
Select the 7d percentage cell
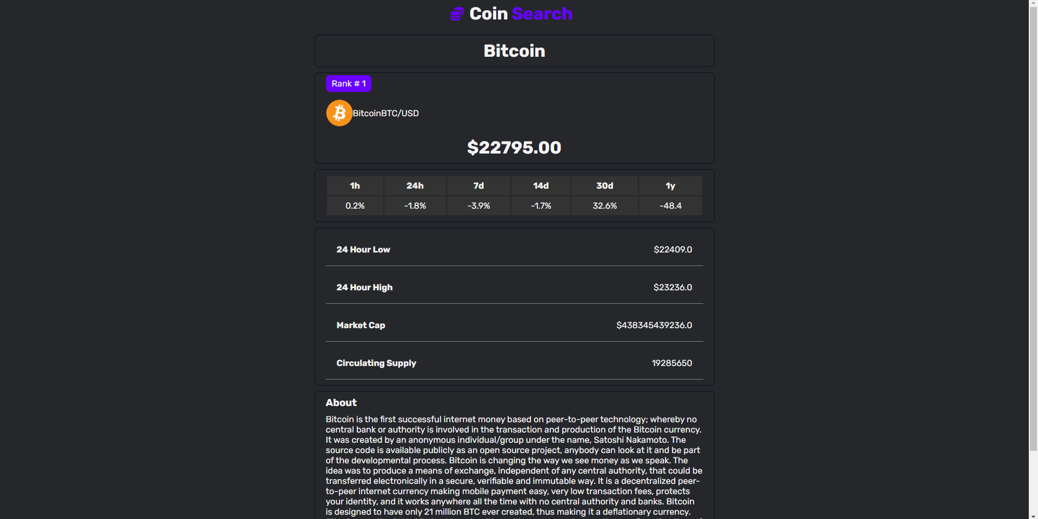click(478, 205)
